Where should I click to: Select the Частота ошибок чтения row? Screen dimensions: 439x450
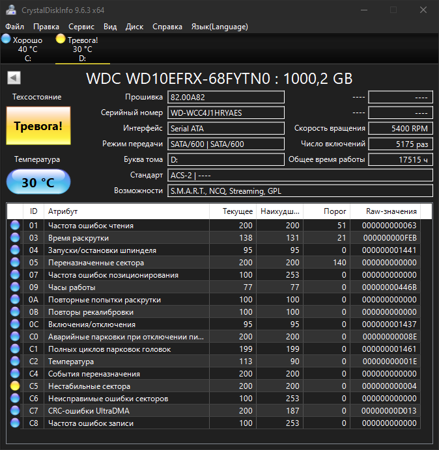[x=214, y=225]
